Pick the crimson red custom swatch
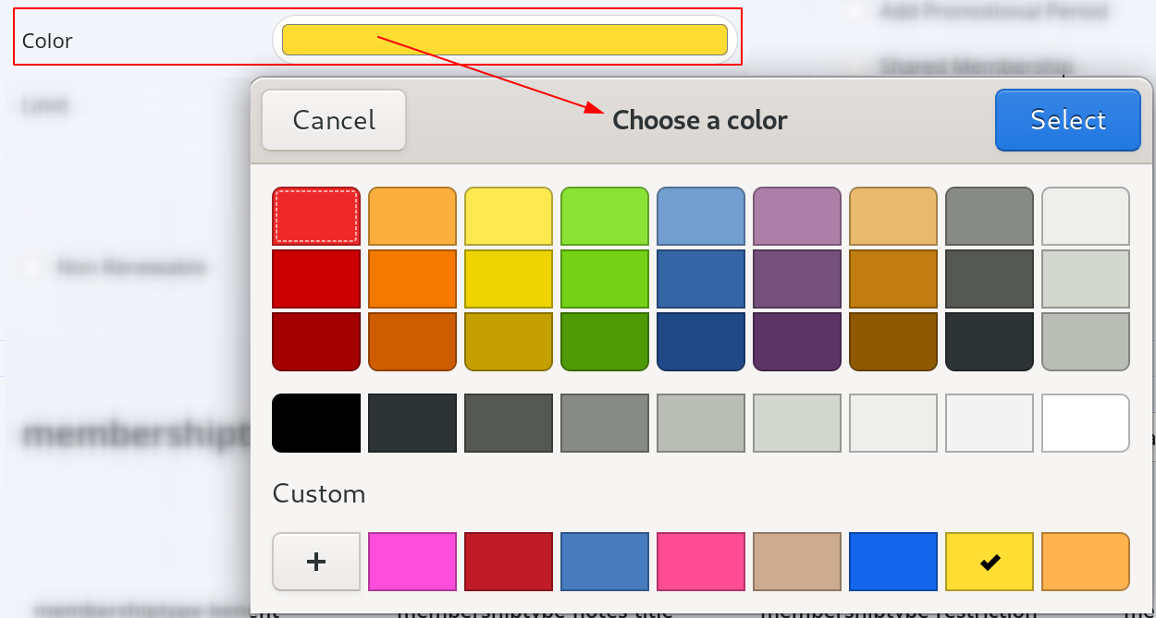Viewport: 1156px width, 618px height. tap(509, 562)
